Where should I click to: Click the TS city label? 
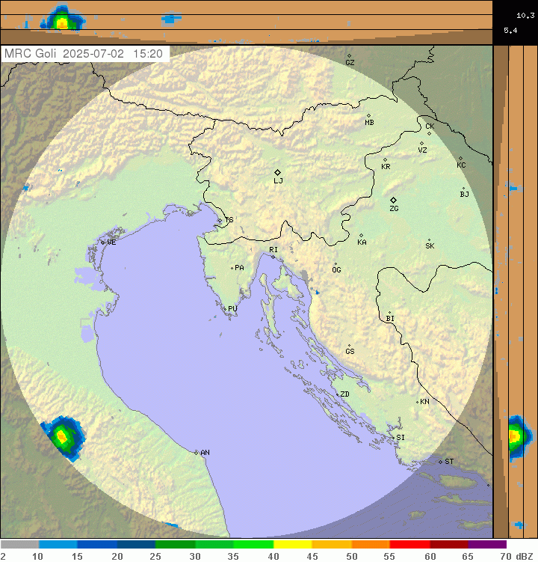coord(229,220)
